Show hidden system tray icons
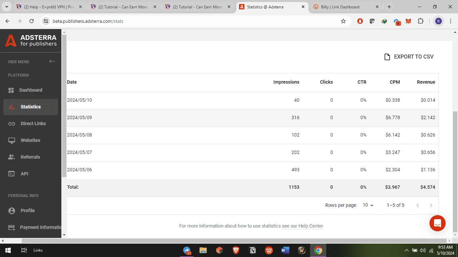458x257 pixels. [x=407, y=250]
